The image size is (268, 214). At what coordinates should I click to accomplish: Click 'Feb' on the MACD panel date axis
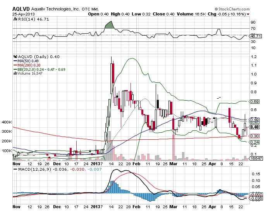click(x=136, y=207)
